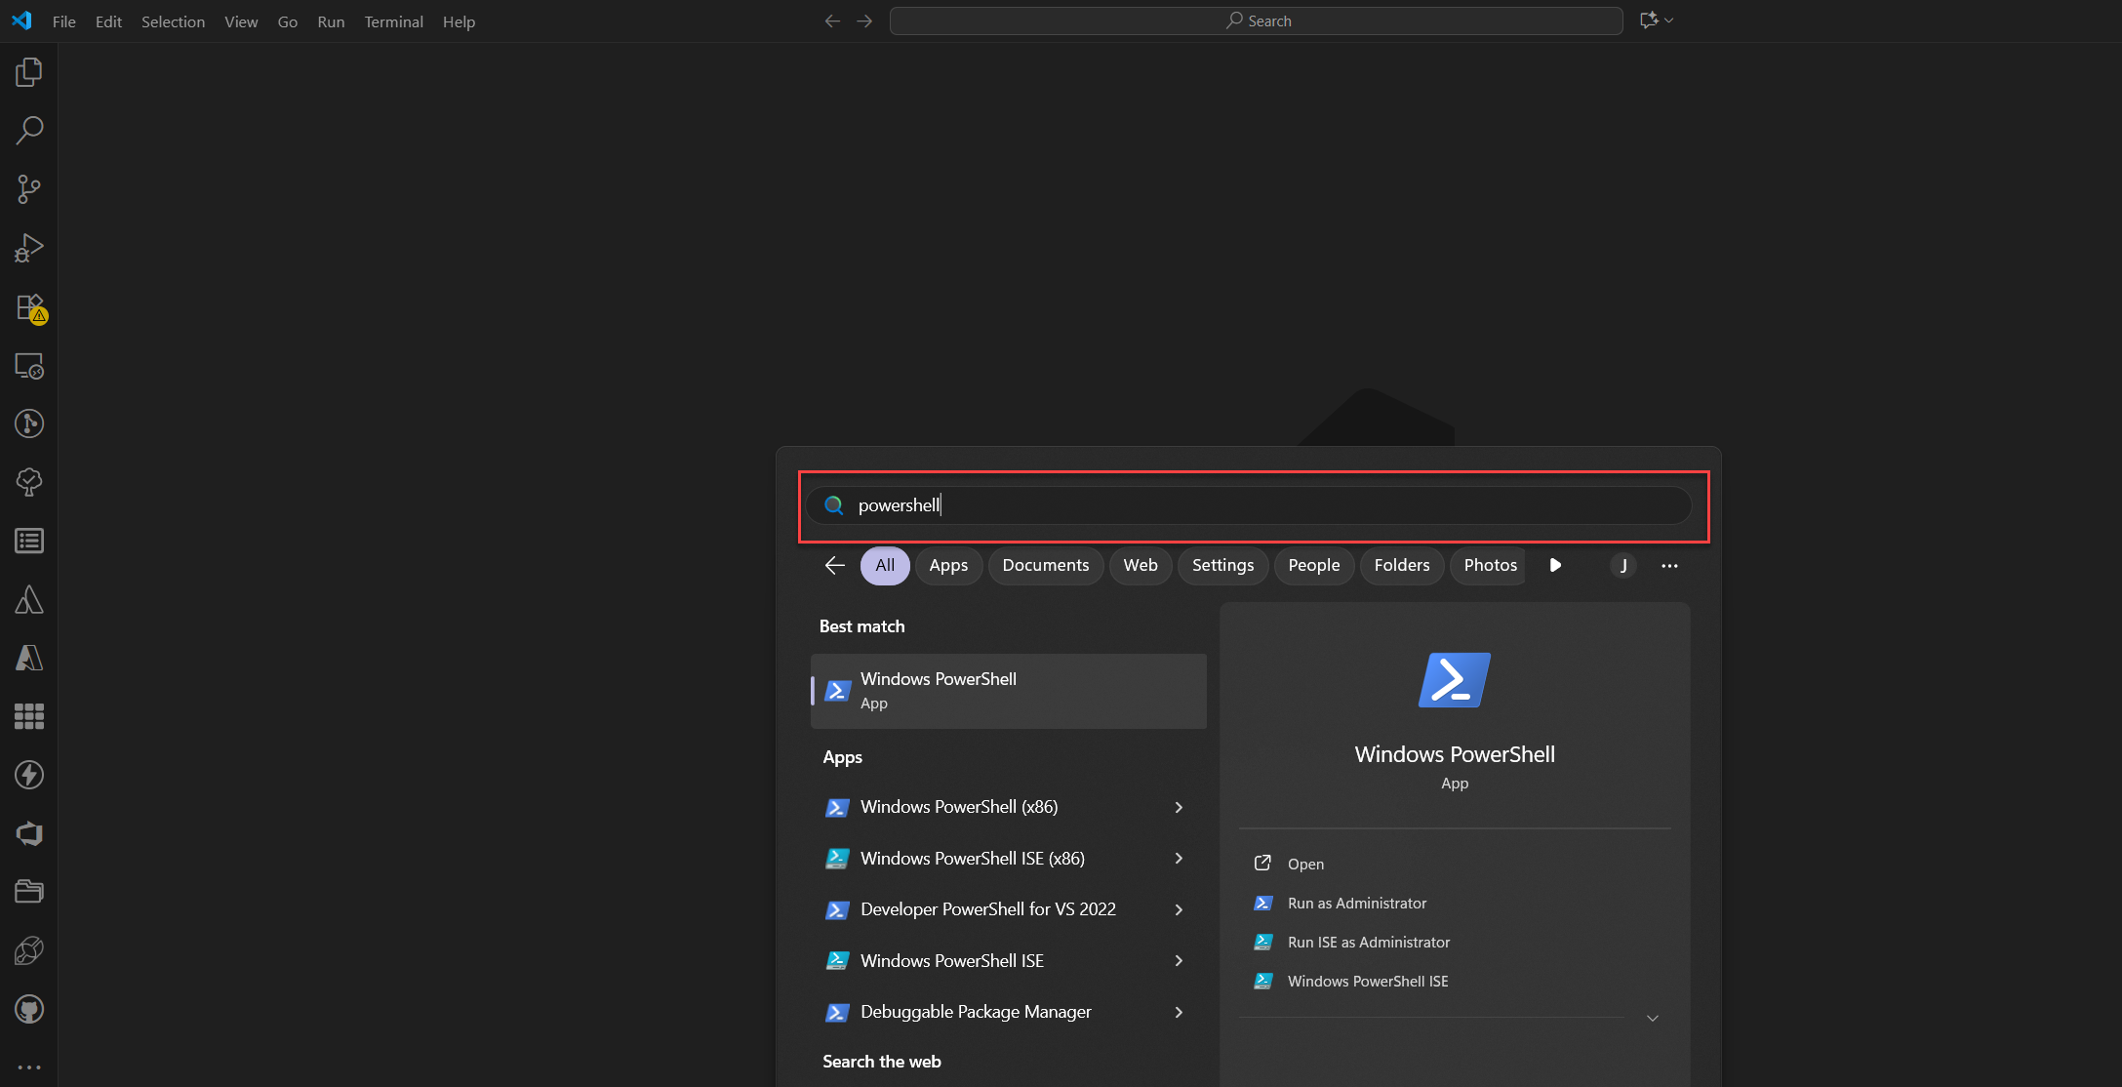Click Run as Administrator

coord(1356,904)
